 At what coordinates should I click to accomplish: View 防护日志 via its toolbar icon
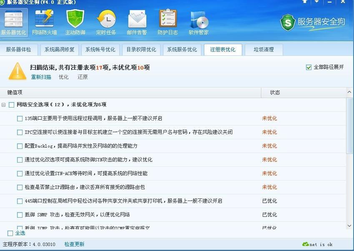(x=167, y=22)
